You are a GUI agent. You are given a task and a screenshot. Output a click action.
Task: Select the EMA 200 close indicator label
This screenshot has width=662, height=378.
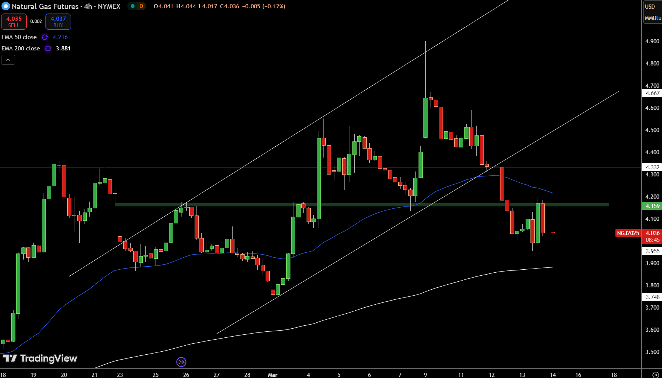click(21, 49)
